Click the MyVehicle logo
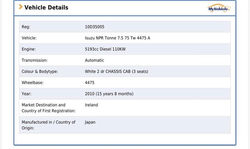The height and width of the screenshot is (149, 250). (x=219, y=8)
